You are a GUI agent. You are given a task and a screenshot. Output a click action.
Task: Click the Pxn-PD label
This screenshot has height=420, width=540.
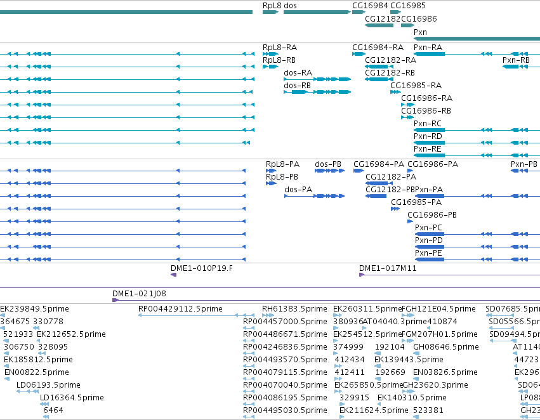[429, 240]
